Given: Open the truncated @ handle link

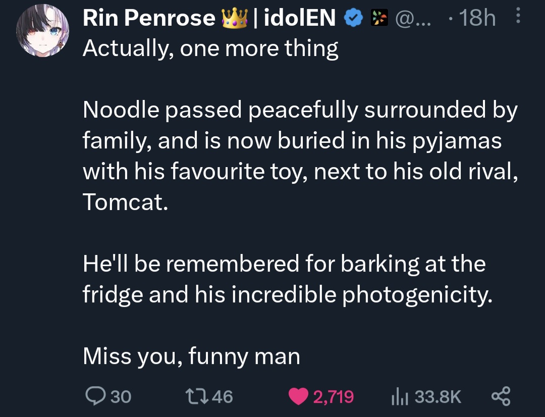Looking at the screenshot, I should coord(413,19).
